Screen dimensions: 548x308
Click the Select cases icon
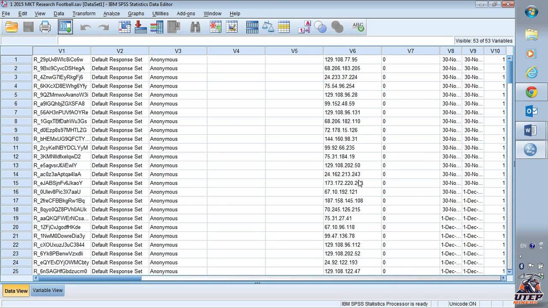[x=284, y=27]
